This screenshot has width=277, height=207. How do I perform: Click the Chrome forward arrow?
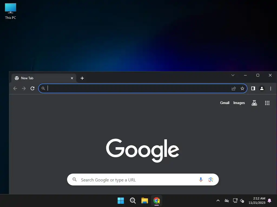tap(24, 88)
